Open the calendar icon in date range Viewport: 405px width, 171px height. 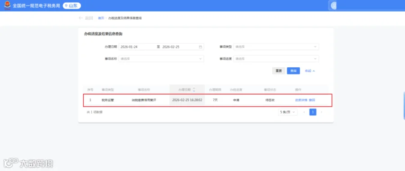[200, 47]
